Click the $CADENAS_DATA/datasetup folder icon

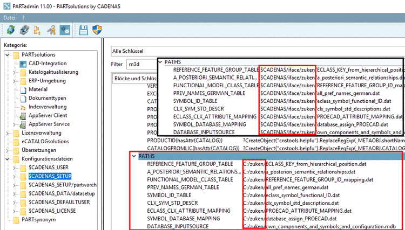(x=24, y=194)
